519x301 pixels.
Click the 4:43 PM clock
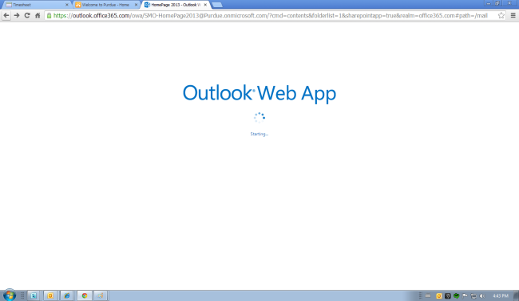pos(501,295)
